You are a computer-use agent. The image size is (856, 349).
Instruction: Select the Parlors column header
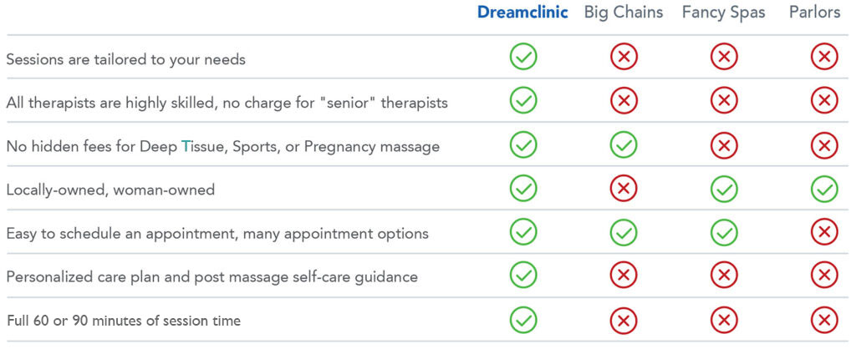click(x=815, y=13)
